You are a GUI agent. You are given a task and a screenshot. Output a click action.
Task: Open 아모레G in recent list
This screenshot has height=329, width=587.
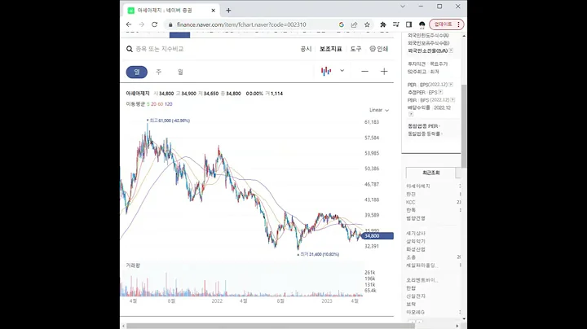click(x=415, y=312)
